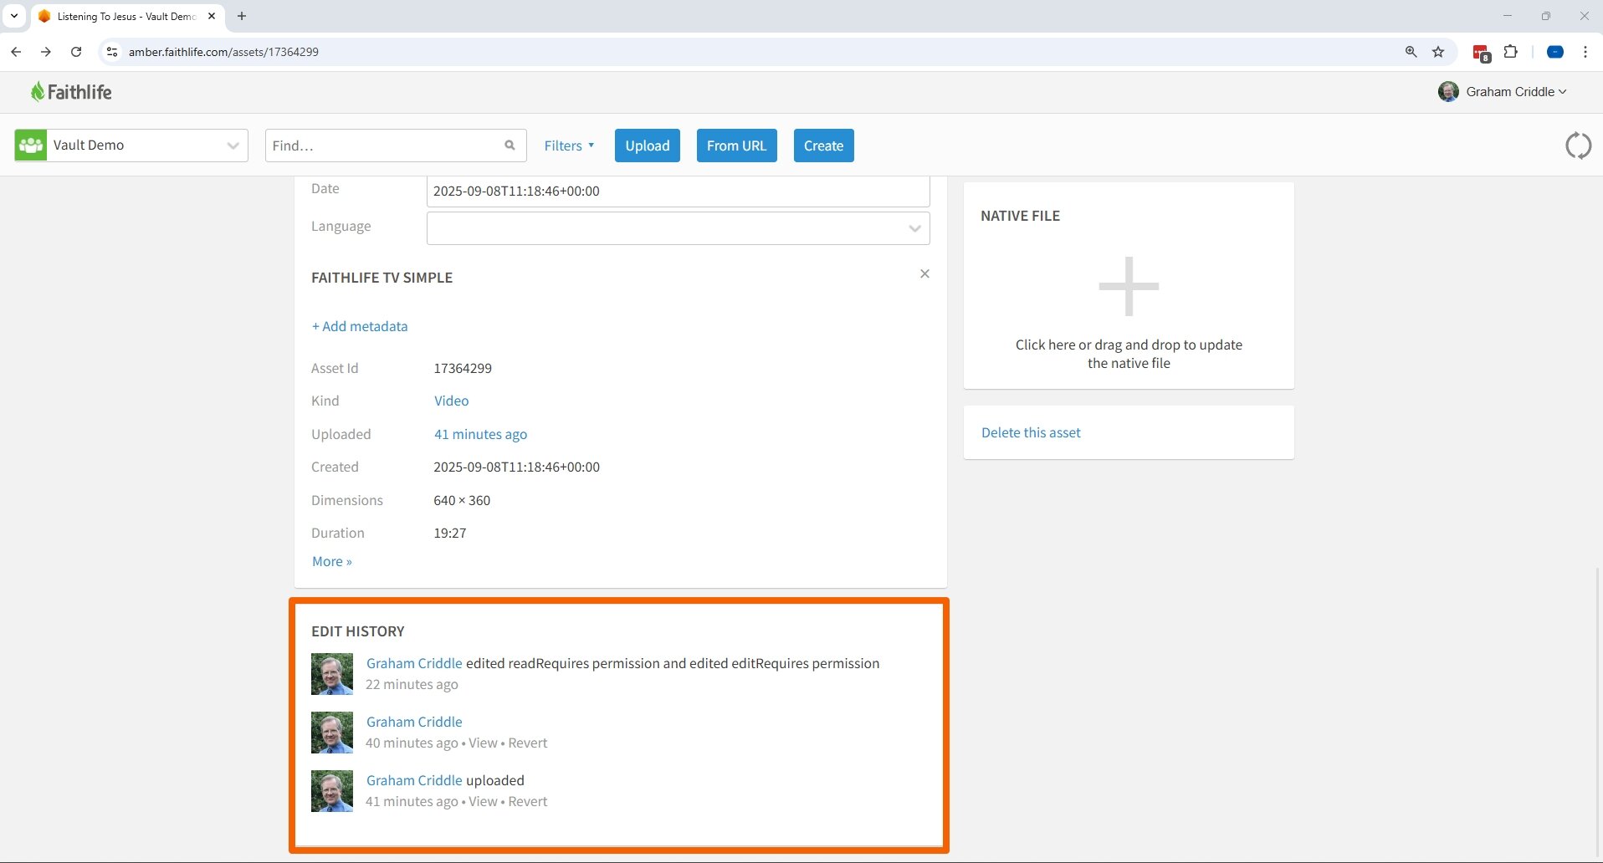Click Graham Criddle link in uploaded entry

[x=414, y=780]
